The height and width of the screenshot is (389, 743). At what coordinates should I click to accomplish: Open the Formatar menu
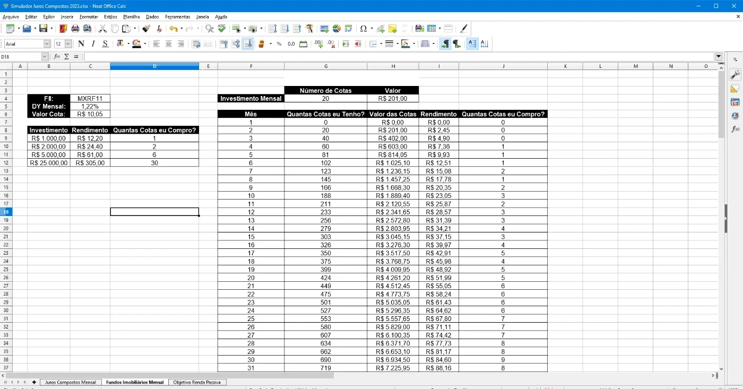[89, 17]
